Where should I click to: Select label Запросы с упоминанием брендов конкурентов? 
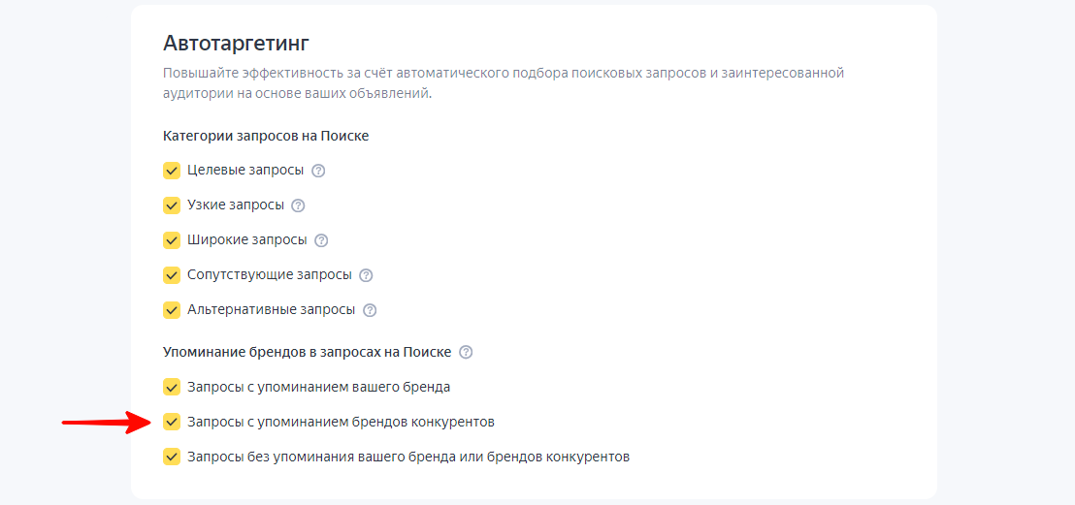tap(341, 422)
